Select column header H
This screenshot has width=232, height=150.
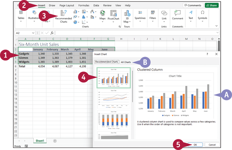(121, 39)
